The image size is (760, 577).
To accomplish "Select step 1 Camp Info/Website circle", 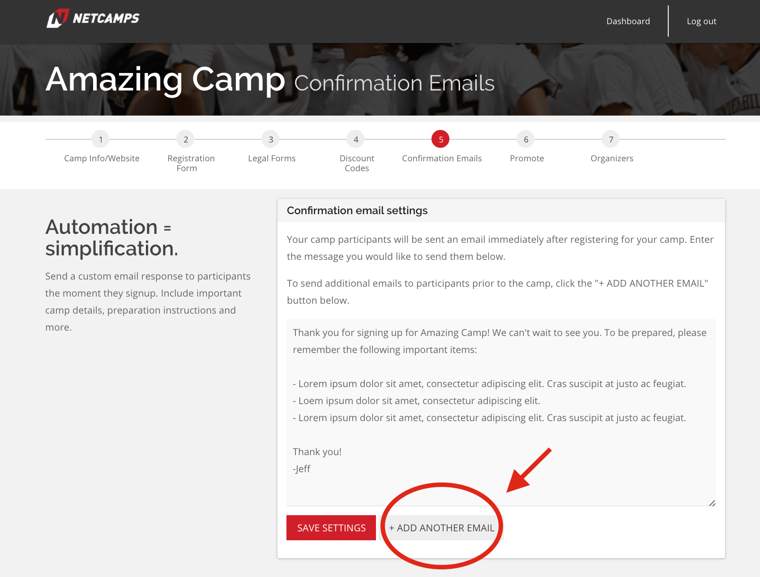I will 100,139.
